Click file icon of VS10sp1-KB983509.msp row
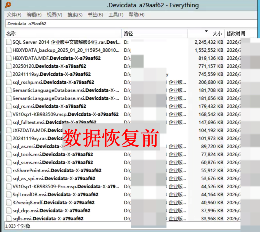Screen dimensions: 260x232 point(9,114)
